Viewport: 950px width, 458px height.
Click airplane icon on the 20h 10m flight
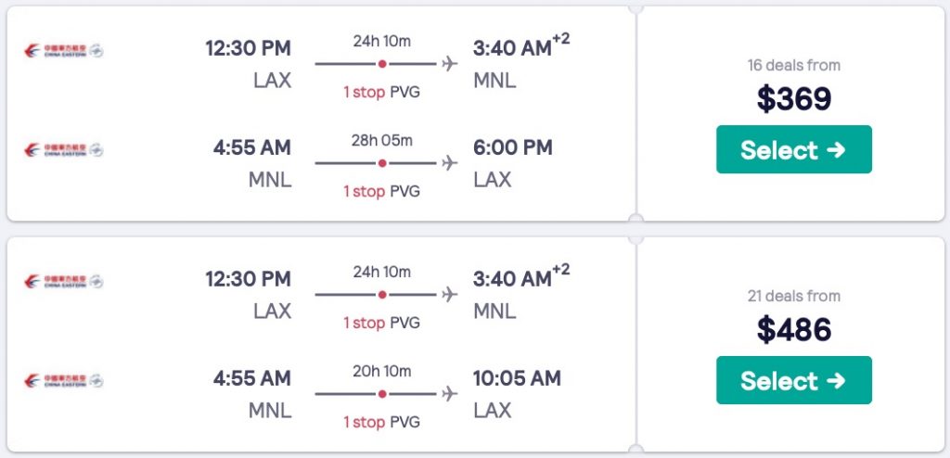coord(450,394)
